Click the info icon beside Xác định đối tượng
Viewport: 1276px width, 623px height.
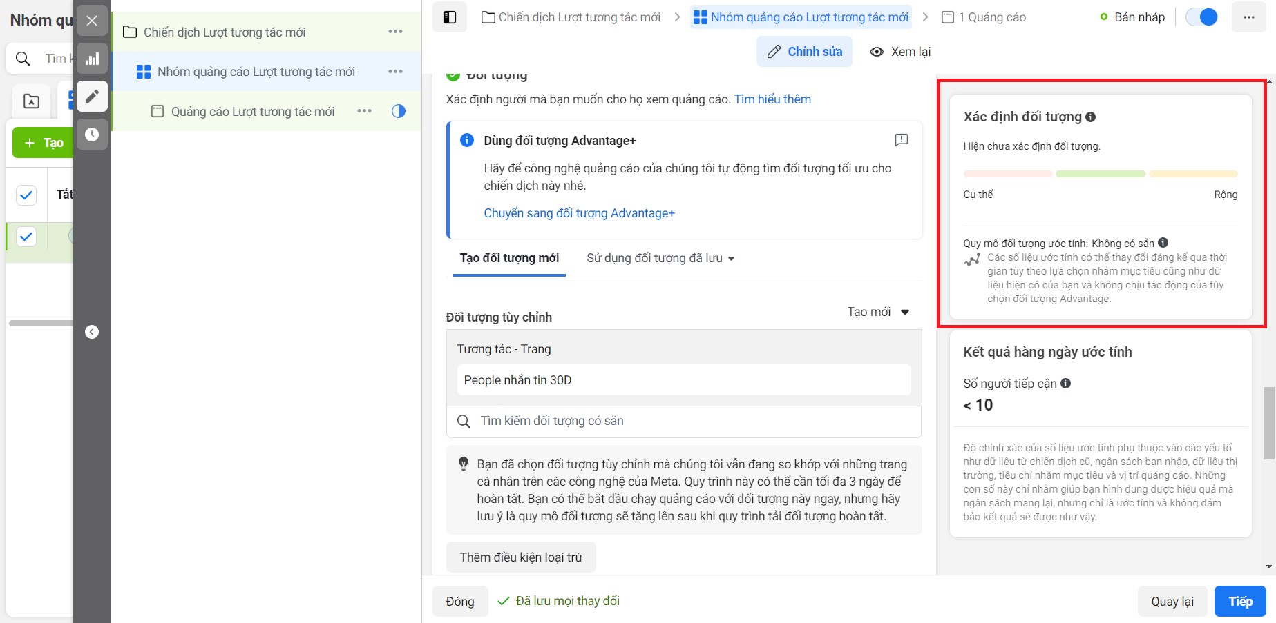coord(1090,117)
